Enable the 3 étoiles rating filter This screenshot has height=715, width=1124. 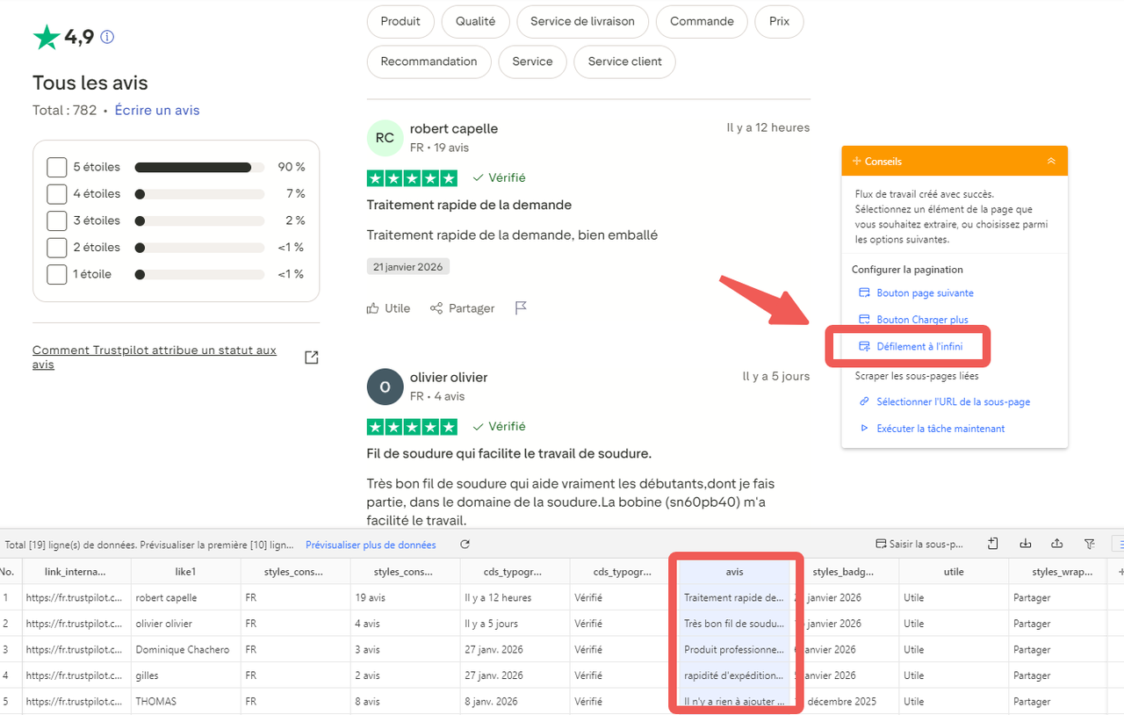point(57,220)
